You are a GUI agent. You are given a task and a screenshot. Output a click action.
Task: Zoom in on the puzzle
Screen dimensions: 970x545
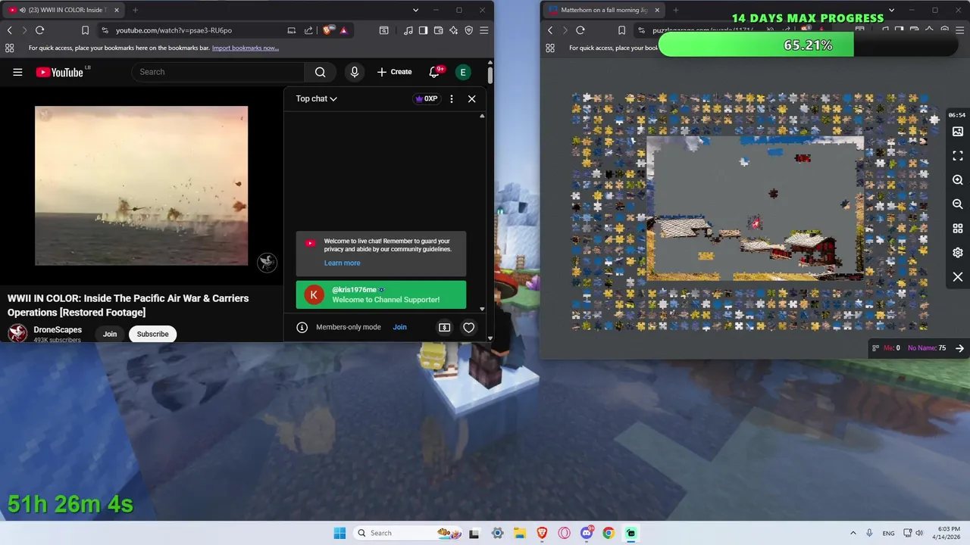pyautogui.click(x=958, y=180)
